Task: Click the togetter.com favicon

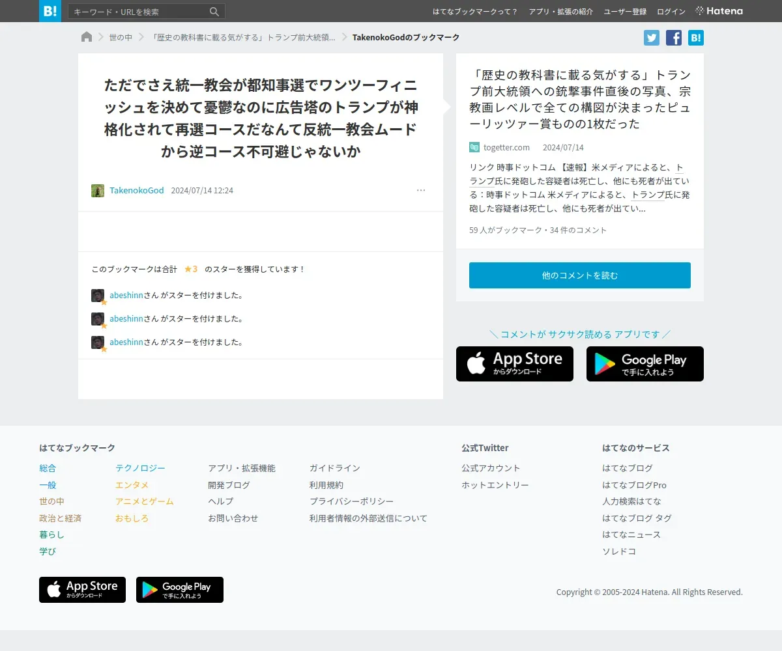Action: click(x=474, y=147)
